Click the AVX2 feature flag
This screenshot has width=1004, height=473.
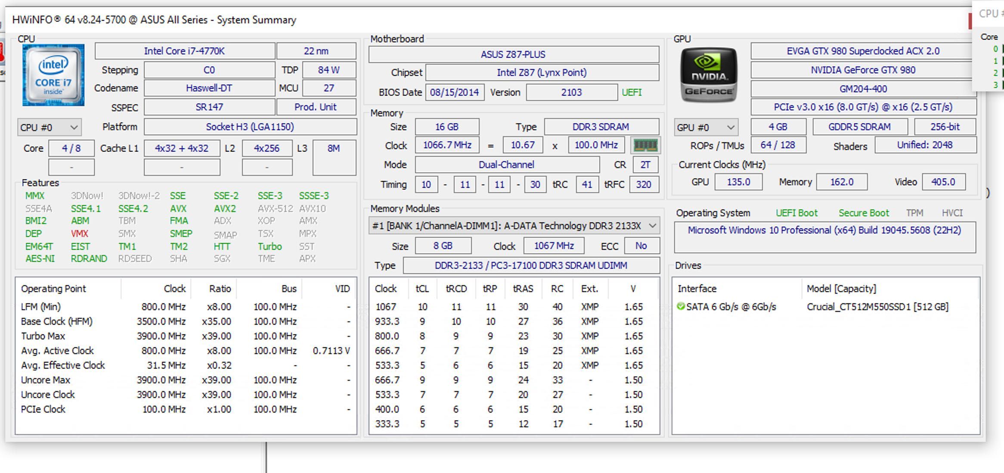225,208
